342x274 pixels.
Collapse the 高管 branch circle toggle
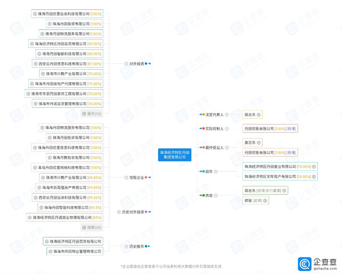click(x=215, y=196)
